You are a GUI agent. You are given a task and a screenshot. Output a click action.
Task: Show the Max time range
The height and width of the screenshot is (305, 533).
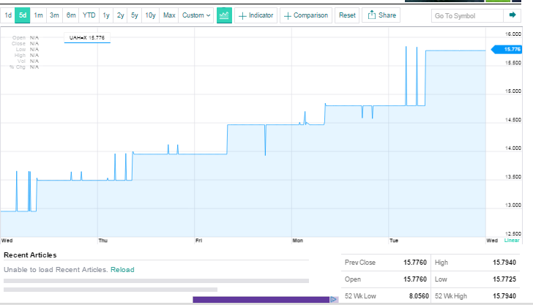click(x=169, y=15)
